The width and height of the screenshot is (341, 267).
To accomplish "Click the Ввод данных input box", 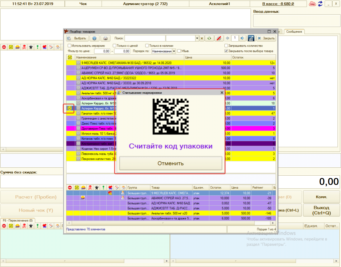I will point(297,21).
